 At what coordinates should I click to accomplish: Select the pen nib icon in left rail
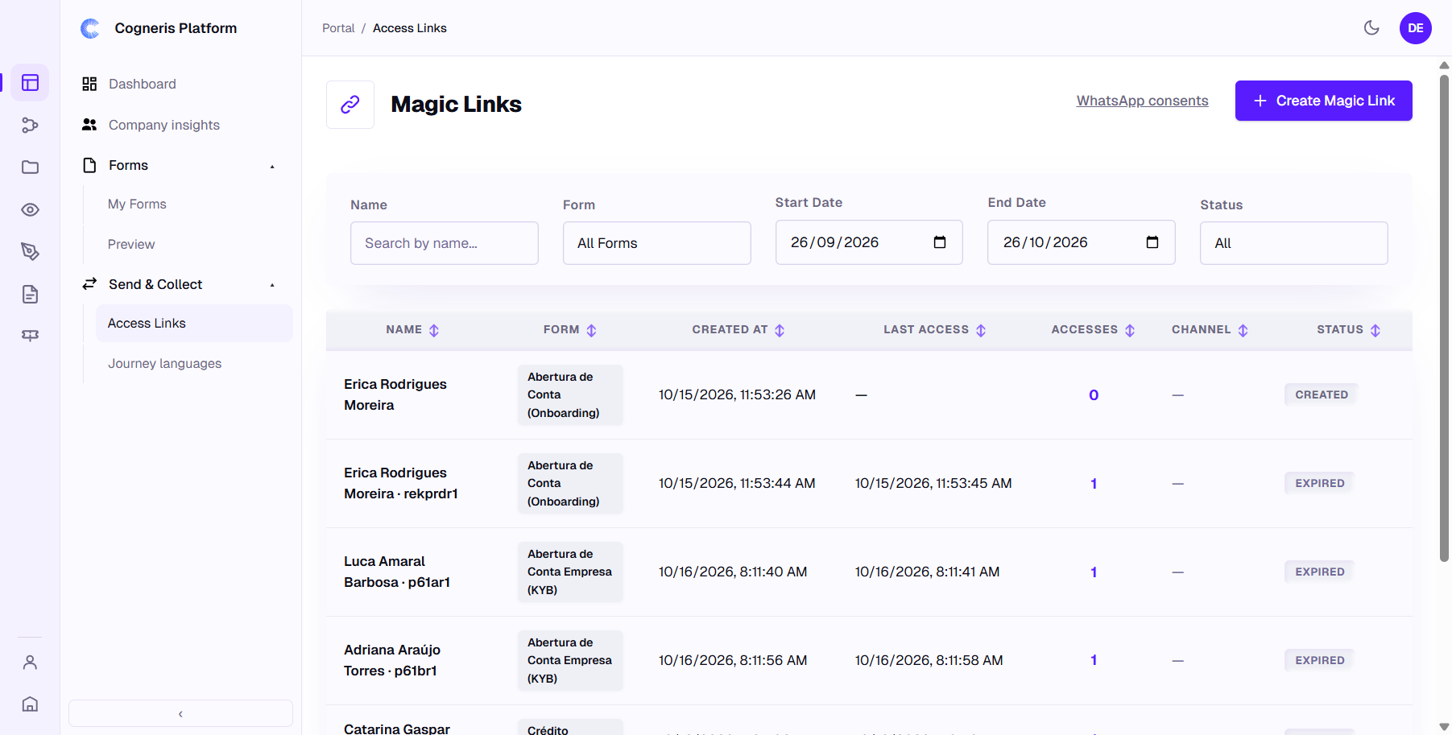click(30, 252)
